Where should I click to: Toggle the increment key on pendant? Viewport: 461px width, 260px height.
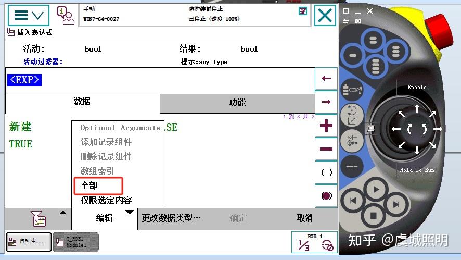tap(352, 166)
